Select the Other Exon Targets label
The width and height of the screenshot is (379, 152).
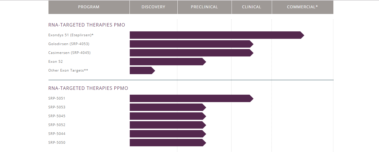pyautogui.click(x=68, y=70)
